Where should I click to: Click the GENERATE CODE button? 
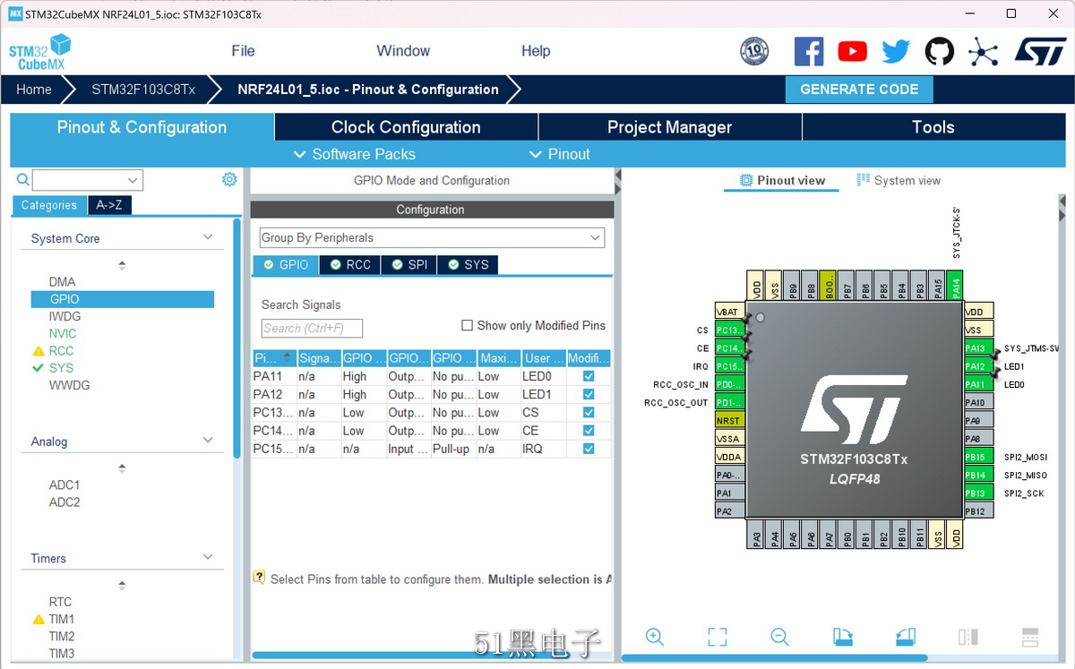[859, 90]
